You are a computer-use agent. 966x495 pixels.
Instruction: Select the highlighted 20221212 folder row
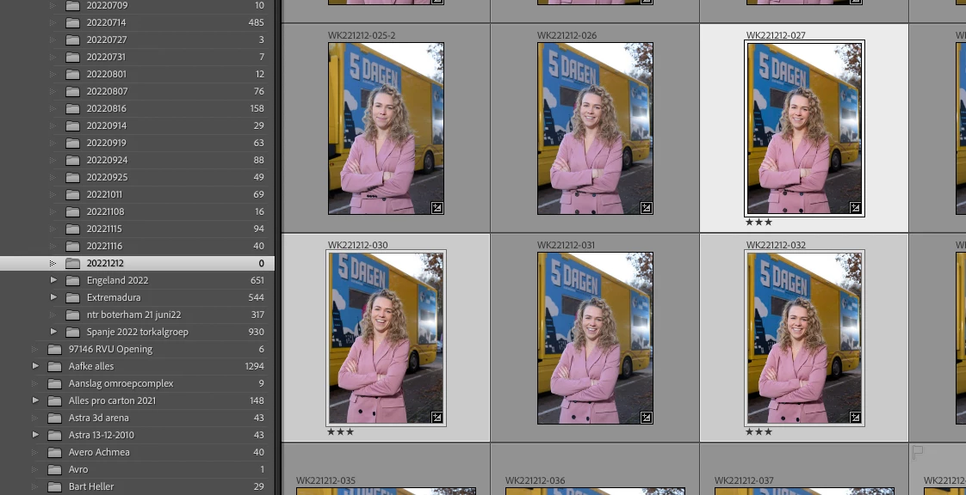coord(137,263)
